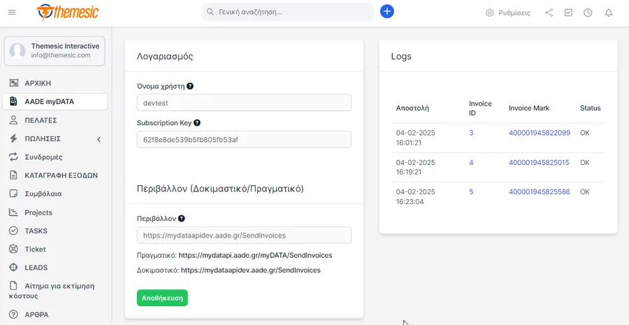Click the help icon beside Subscription Key

(197, 123)
